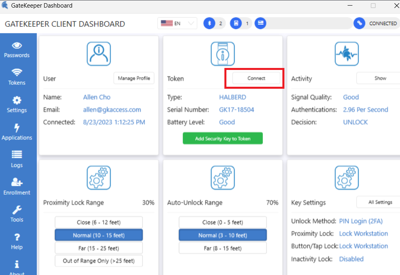The width and height of the screenshot is (400, 275).
Task: Open the Applications panel
Action: (17, 131)
